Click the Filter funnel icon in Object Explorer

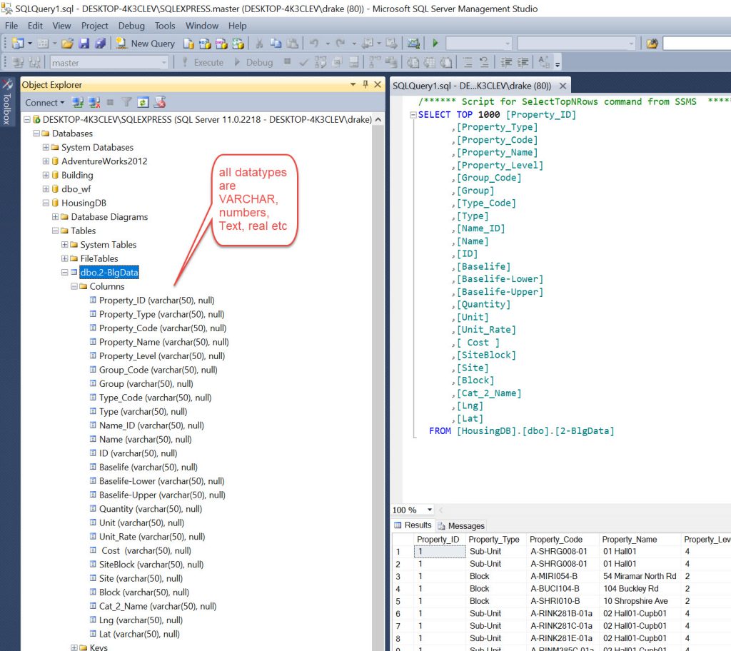(x=126, y=103)
